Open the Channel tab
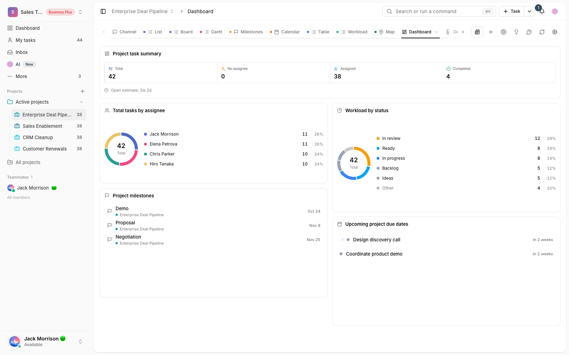Screen dimensions: 569x355 [124, 32]
